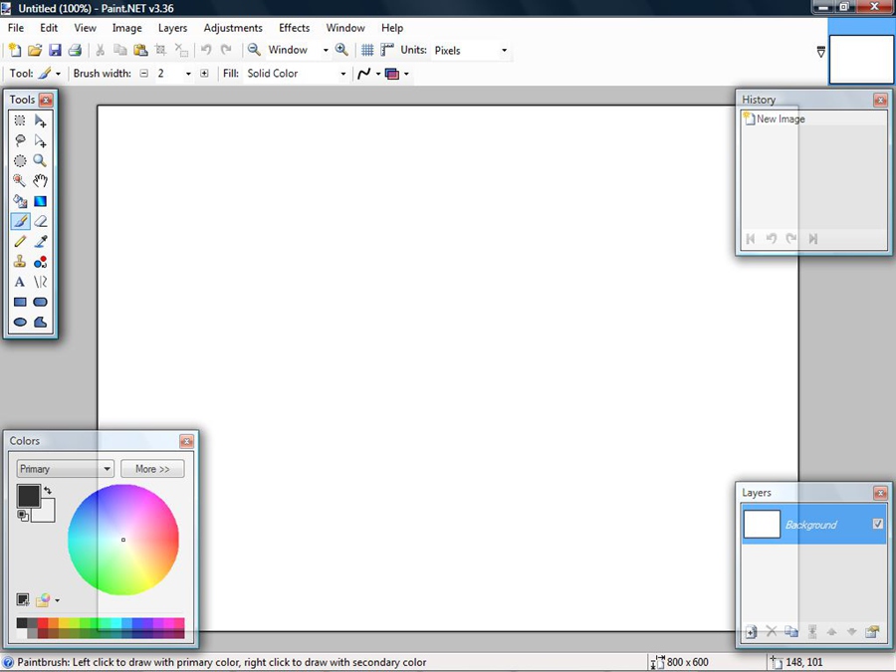896x672 pixels.
Task: Toggle Background layer visibility checkbox
Action: click(x=878, y=524)
